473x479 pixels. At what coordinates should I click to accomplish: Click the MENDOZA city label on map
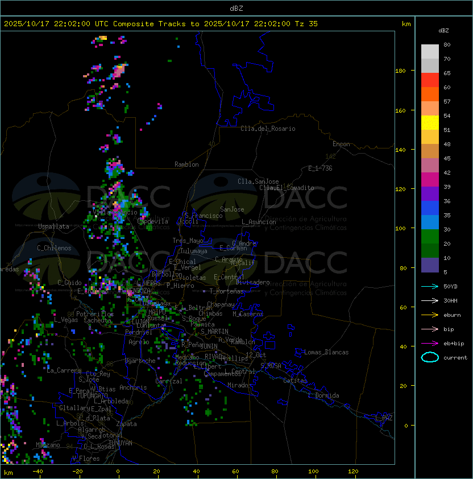pos(138,290)
